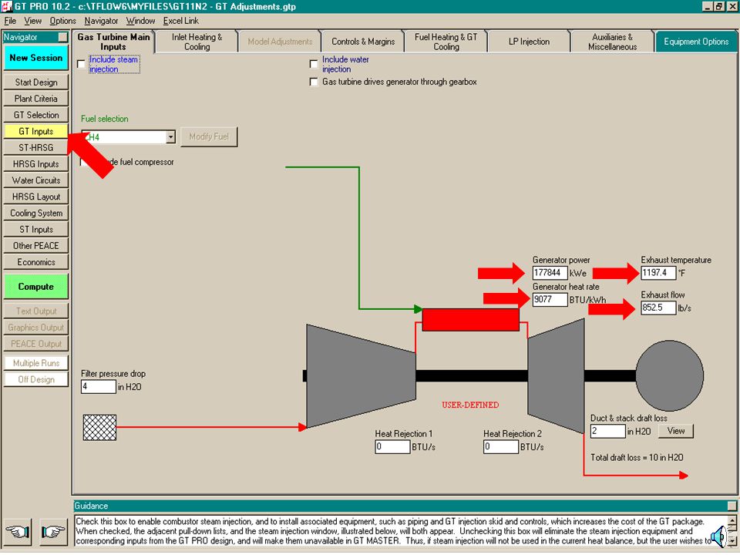The image size is (740, 555).
Task: Switch to Gas Turbine Main Inputs tab
Action: point(113,42)
